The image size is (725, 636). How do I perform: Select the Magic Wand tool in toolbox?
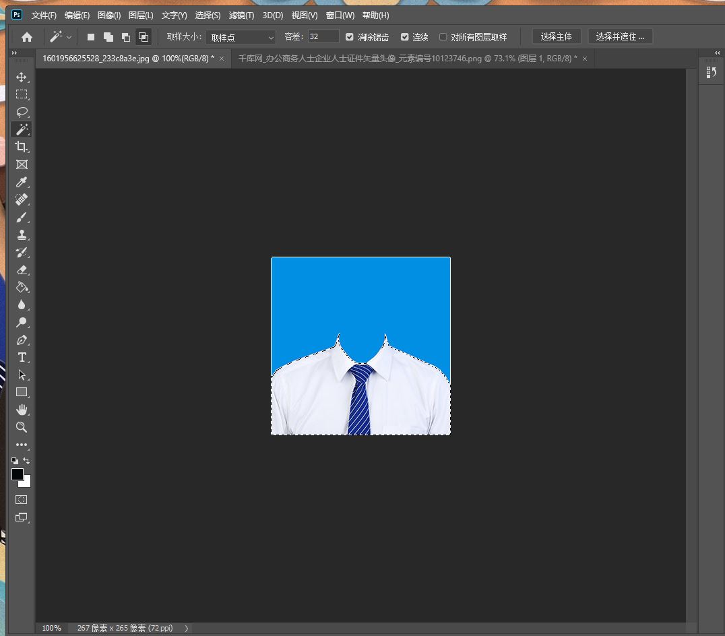pos(22,129)
